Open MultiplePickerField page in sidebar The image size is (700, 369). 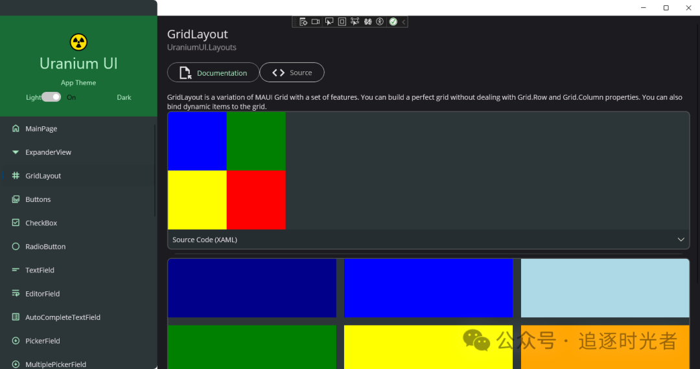pos(78,363)
